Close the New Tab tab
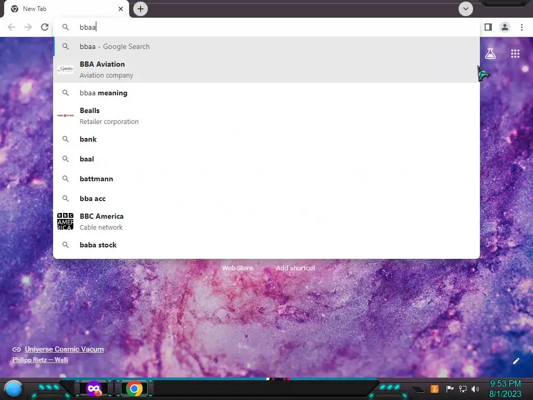 point(121,9)
